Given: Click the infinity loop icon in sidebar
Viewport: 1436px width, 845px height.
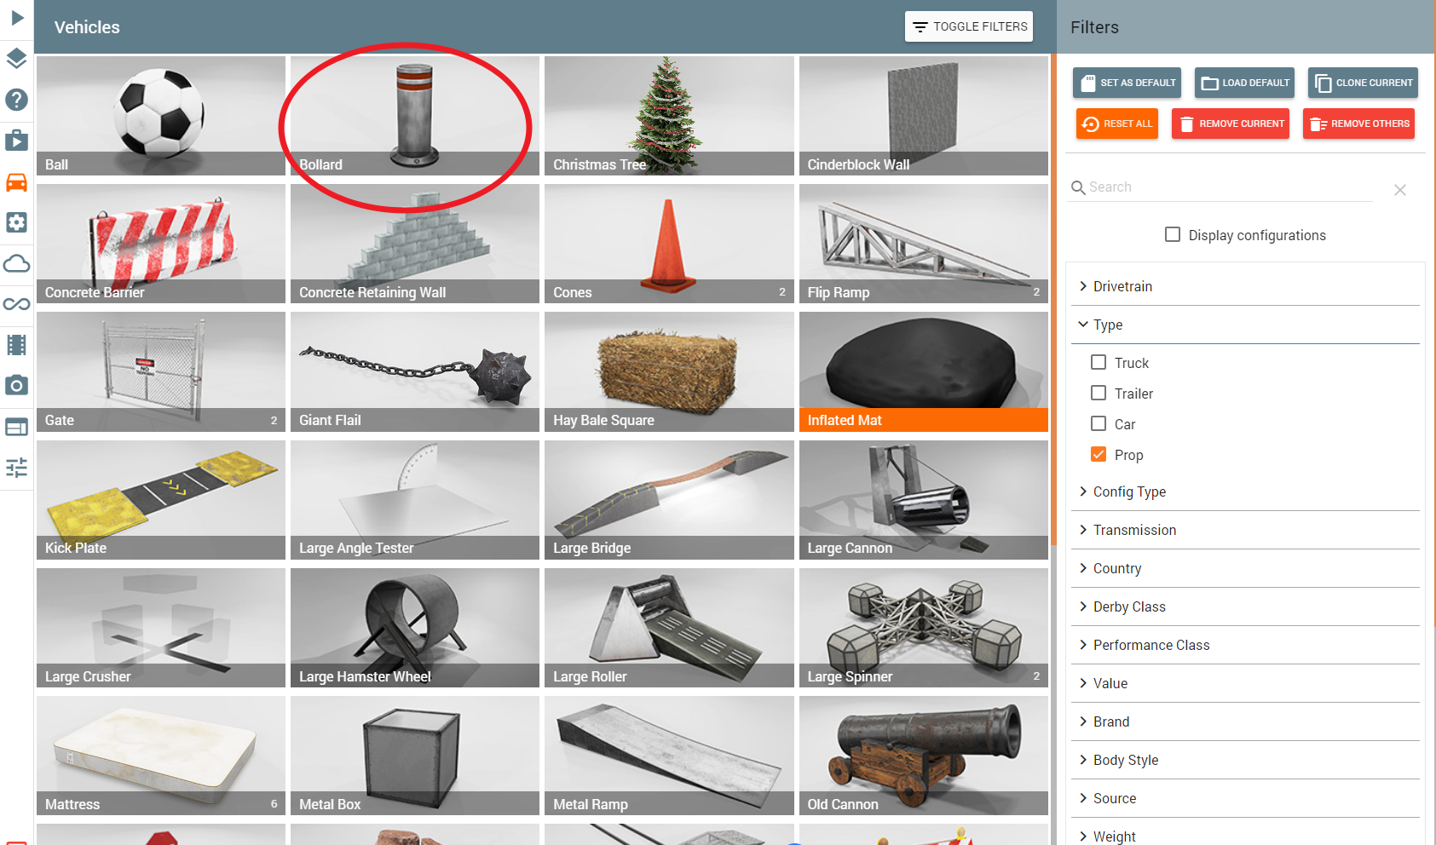Looking at the screenshot, I should click(17, 304).
